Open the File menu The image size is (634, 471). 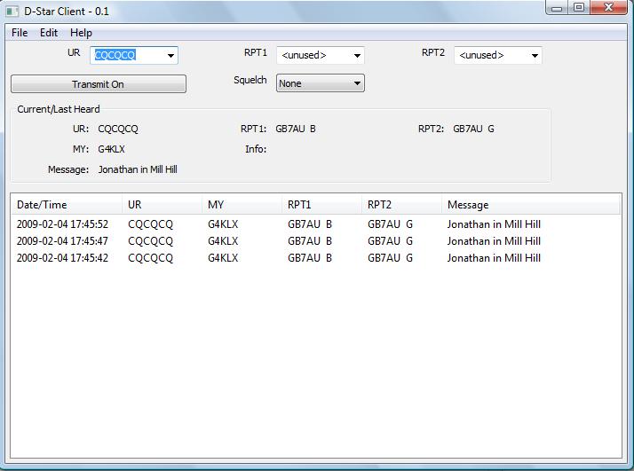tap(20, 33)
